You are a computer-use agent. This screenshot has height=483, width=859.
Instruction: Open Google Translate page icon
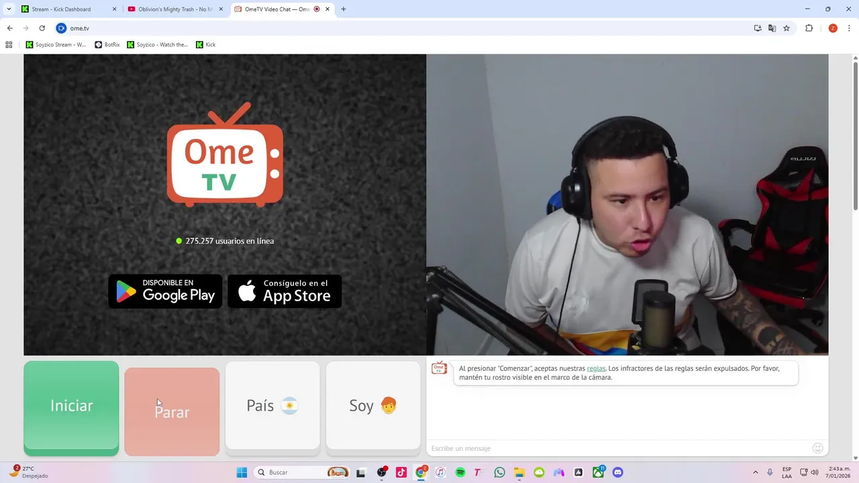[x=772, y=28]
